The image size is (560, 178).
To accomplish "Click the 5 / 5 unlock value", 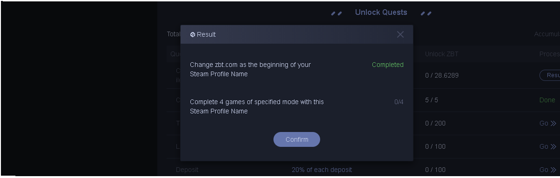I will [432, 100].
